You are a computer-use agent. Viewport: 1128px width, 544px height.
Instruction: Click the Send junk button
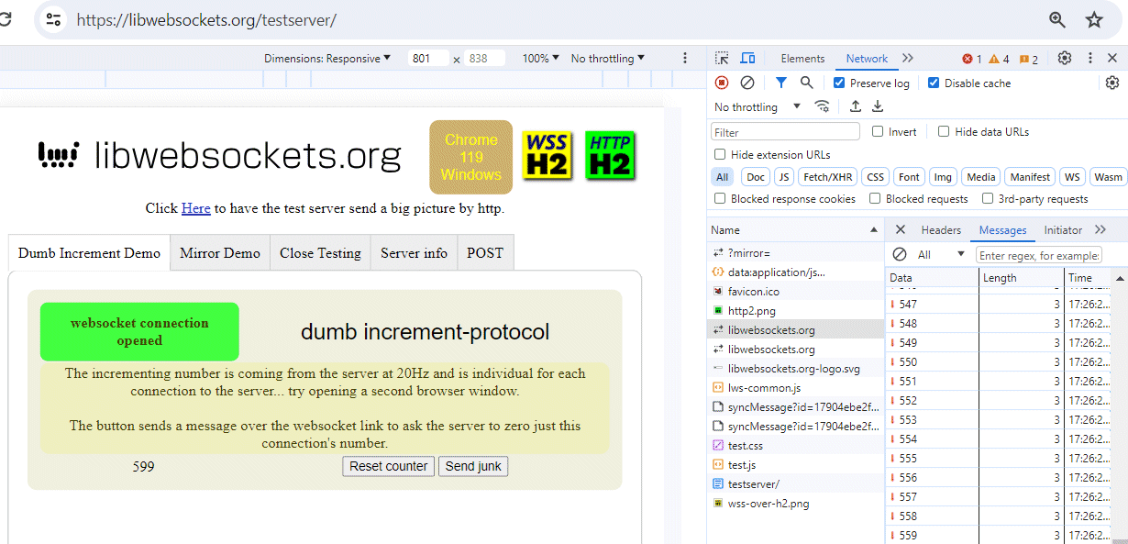473,466
